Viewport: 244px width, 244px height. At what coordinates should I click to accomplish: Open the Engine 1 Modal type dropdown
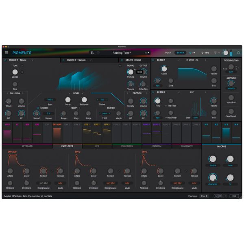click(x=33, y=60)
